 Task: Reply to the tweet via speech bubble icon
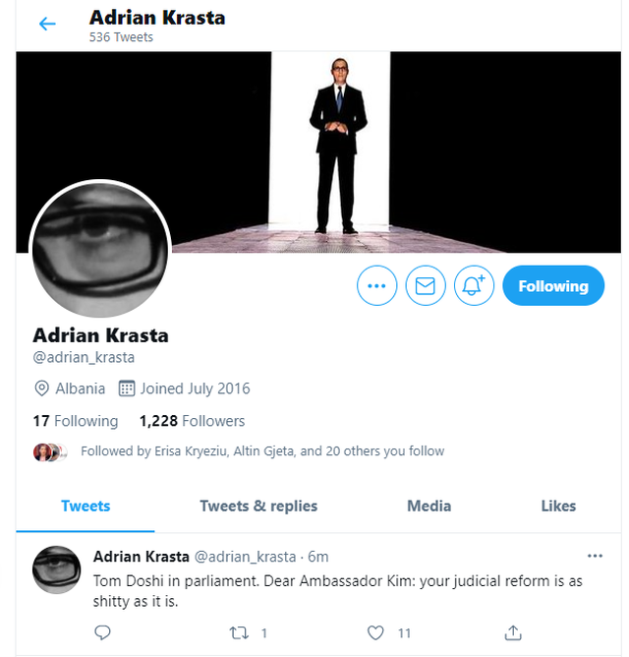102,632
